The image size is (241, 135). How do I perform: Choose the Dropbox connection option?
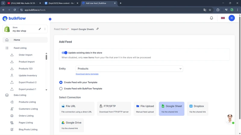pyautogui.click(x=198, y=109)
